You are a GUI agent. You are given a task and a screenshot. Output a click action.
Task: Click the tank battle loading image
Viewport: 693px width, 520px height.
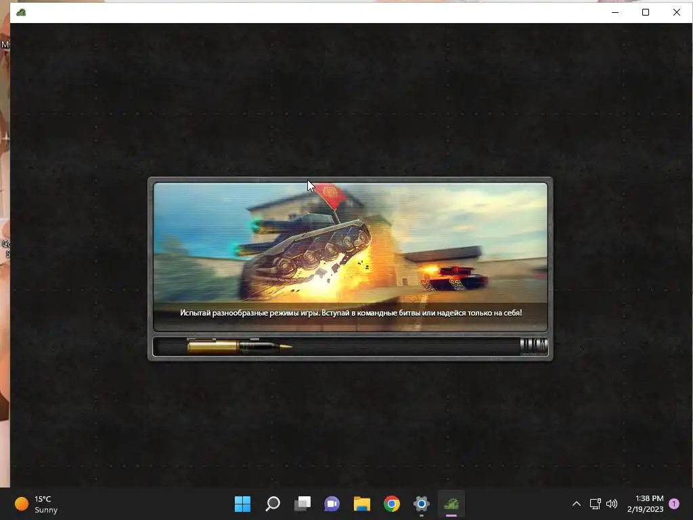click(x=351, y=257)
